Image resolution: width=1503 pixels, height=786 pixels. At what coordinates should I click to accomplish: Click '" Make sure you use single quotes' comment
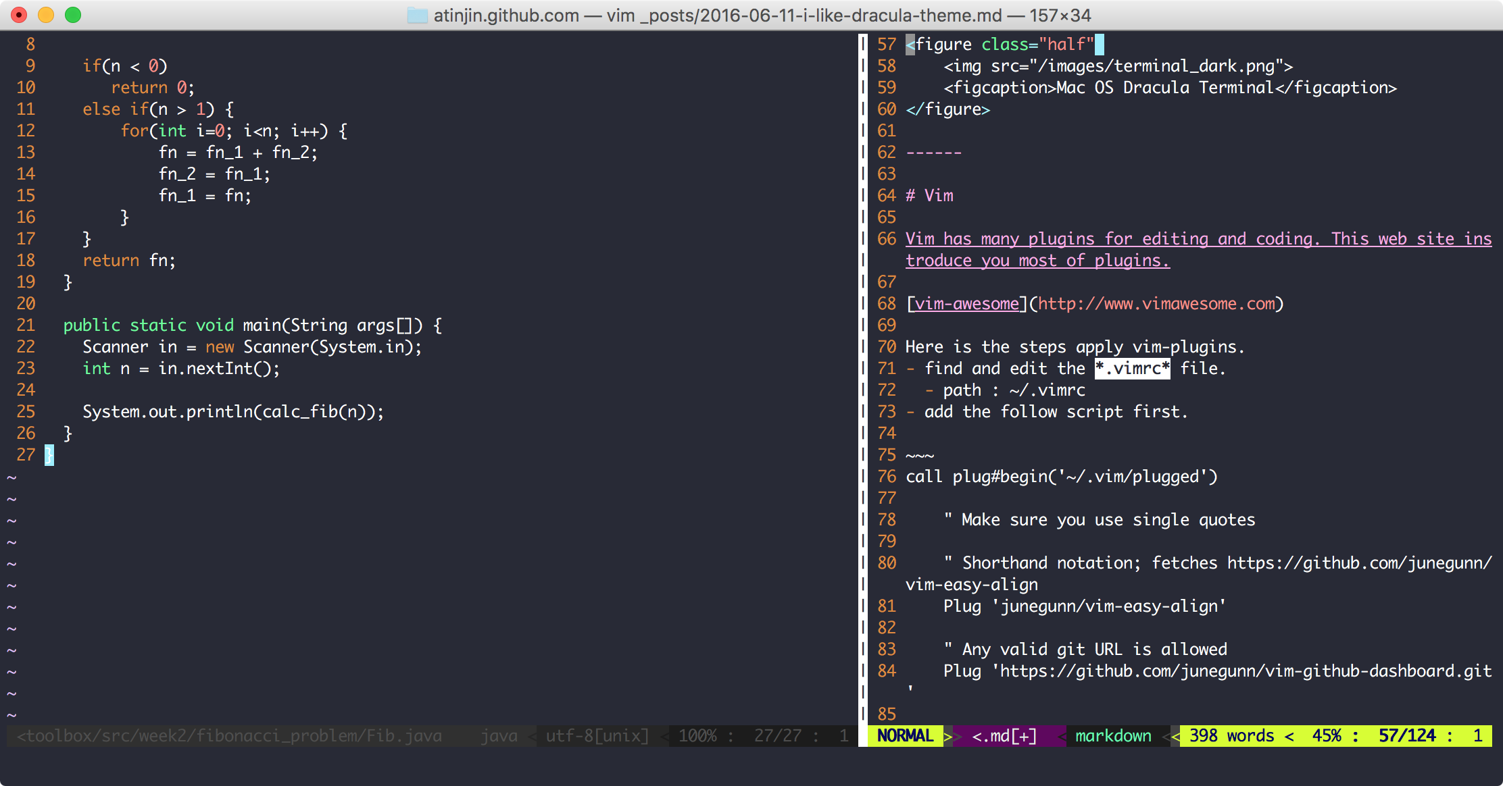(1100, 520)
